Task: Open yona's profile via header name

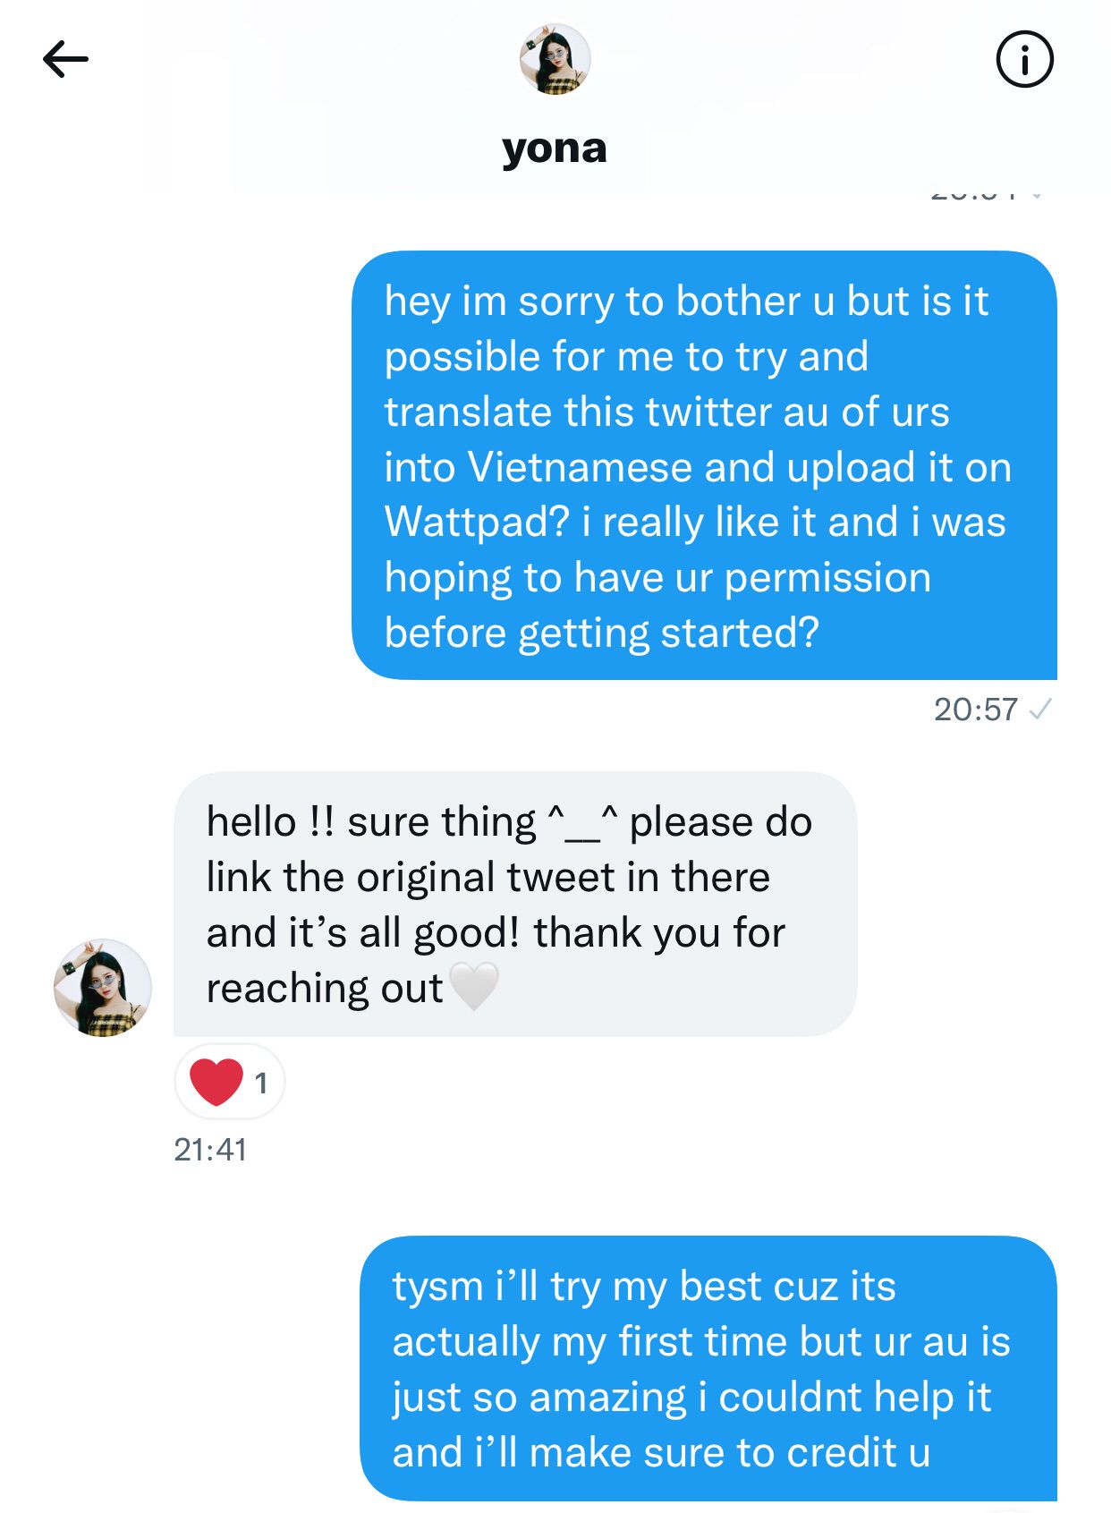Action: [x=555, y=149]
